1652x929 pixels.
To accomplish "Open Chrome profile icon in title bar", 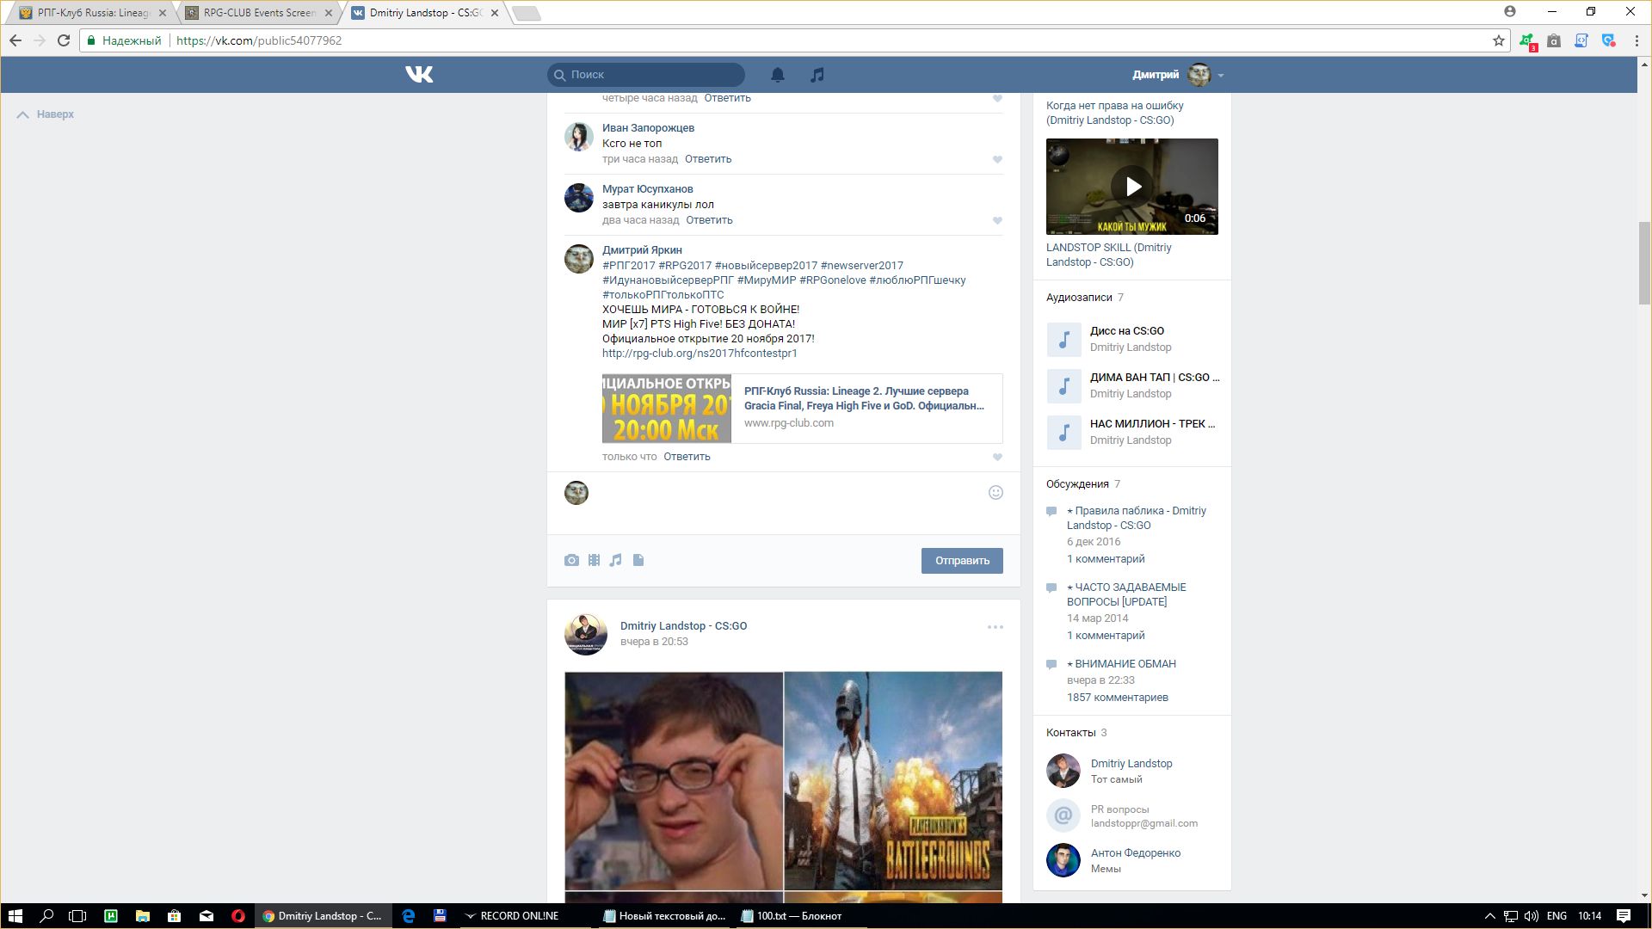I will [1510, 12].
